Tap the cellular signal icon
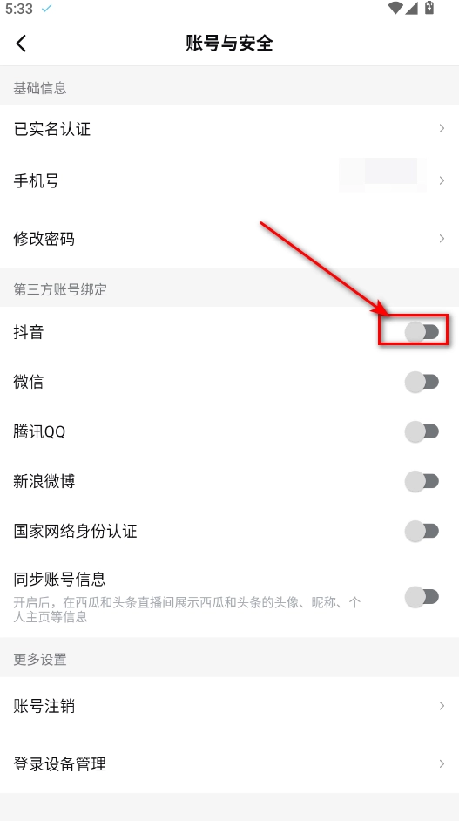Viewport: 459px width, 821px height. pyautogui.click(x=413, y=7)
